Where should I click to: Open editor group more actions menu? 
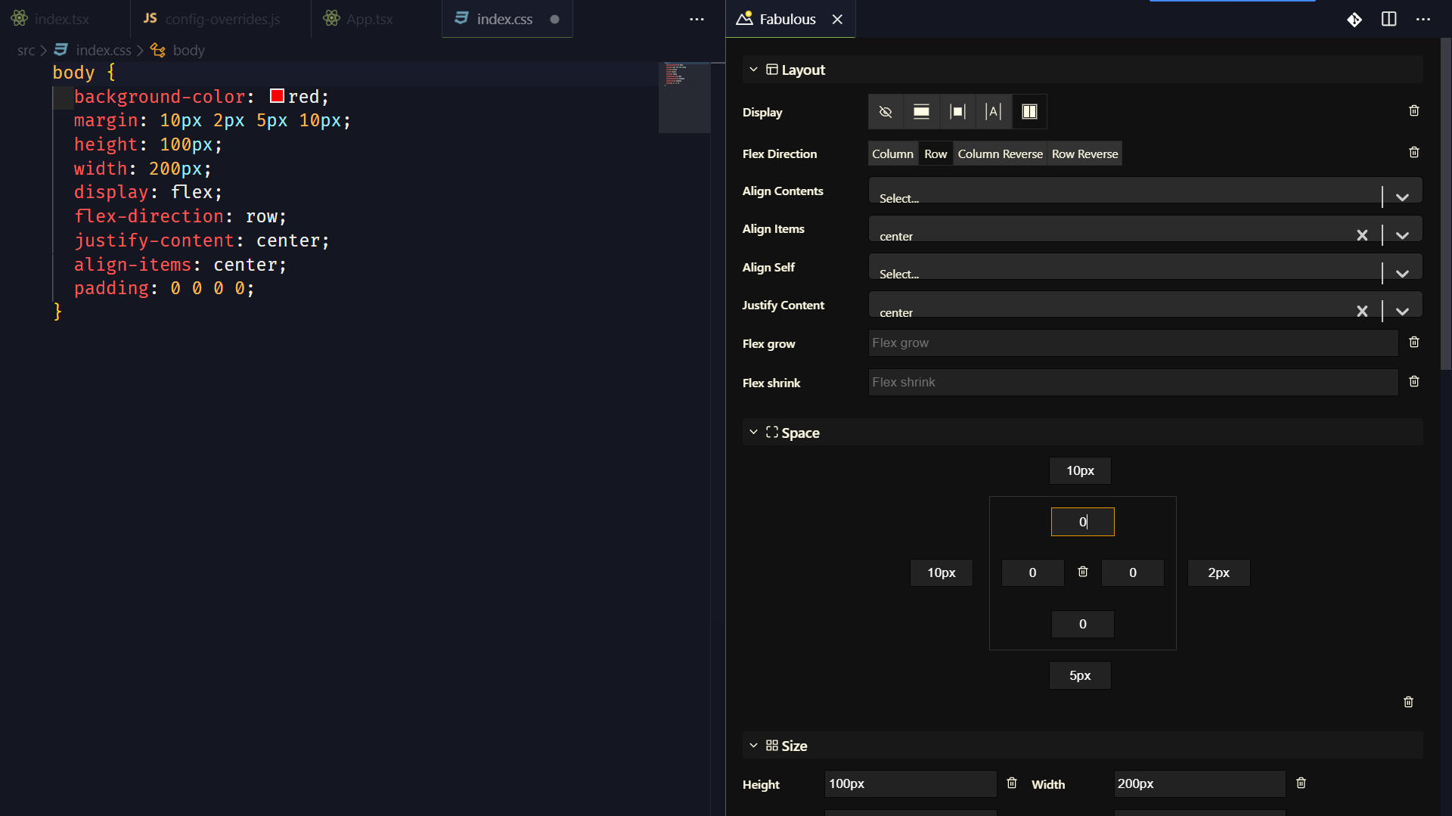click(697, 19)
